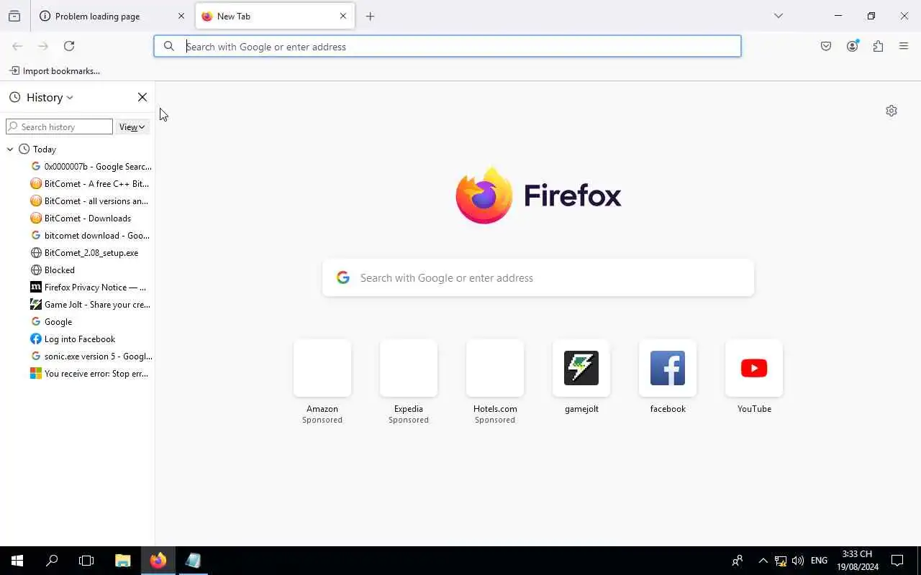The height and width of the screenshot is (575, 921).
Task: Open bitcomet download Google history entry
Action: 90,236
